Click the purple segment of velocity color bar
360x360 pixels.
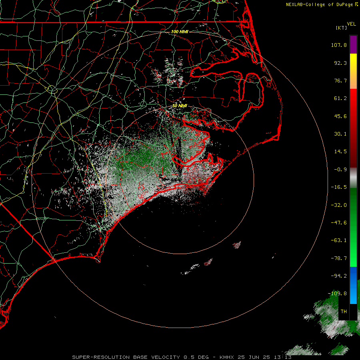(353, 45)
